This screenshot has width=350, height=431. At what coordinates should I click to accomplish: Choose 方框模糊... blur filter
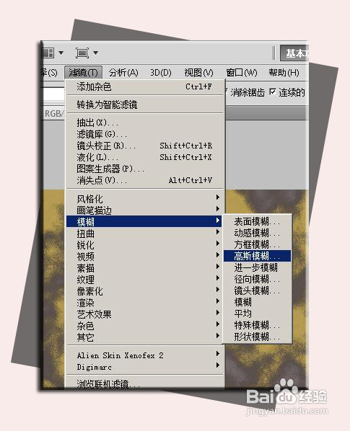(x=257, y=244)
